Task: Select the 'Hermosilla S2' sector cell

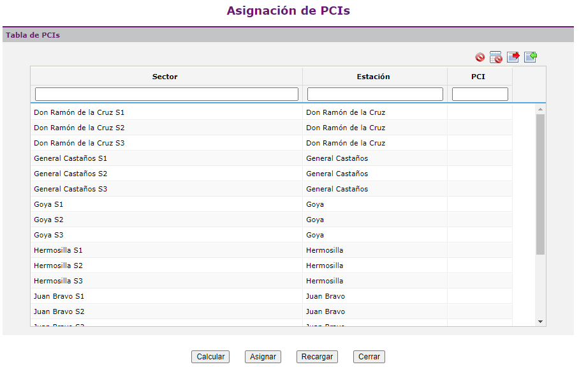Action: coord(166,266)
